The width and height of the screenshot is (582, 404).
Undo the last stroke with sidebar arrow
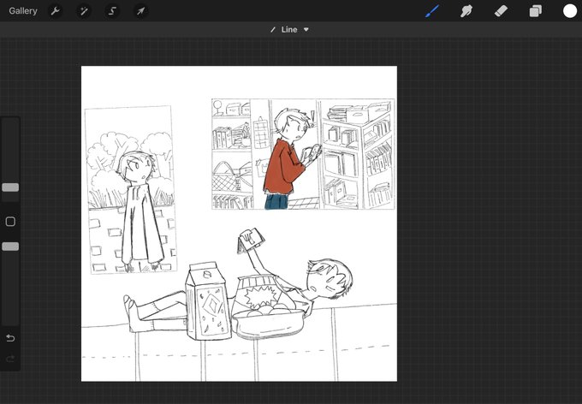[x=10, y=338]
